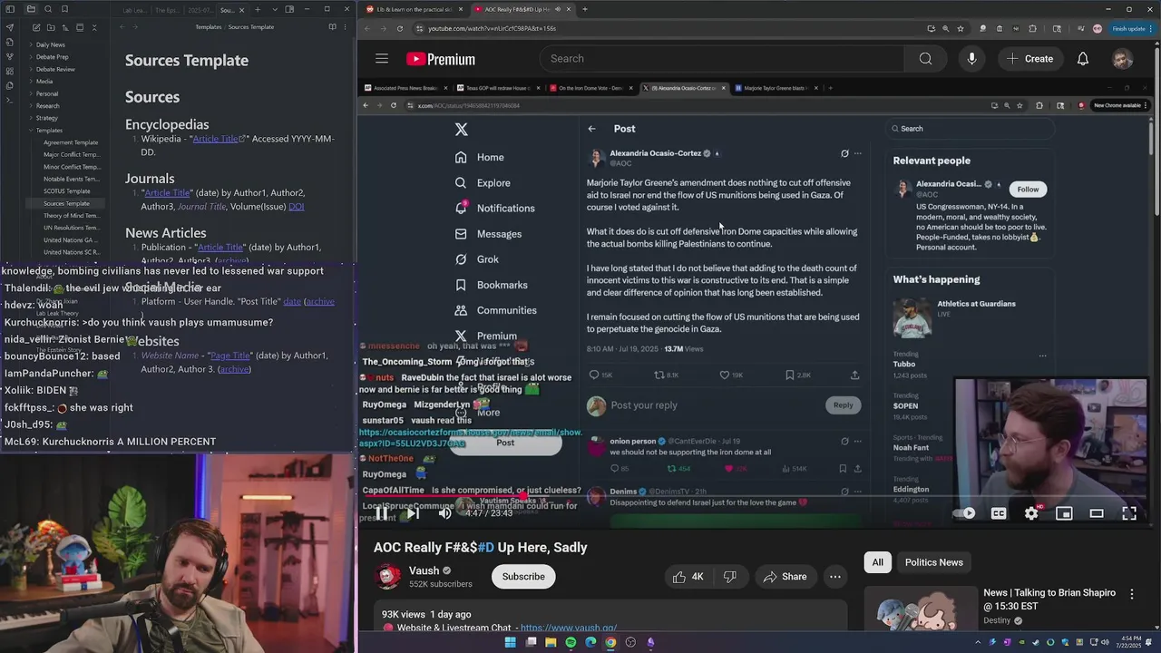Open Obsidian note more options menu
Viewport: 1161px width, 653px height.
[x=347, y=27]
